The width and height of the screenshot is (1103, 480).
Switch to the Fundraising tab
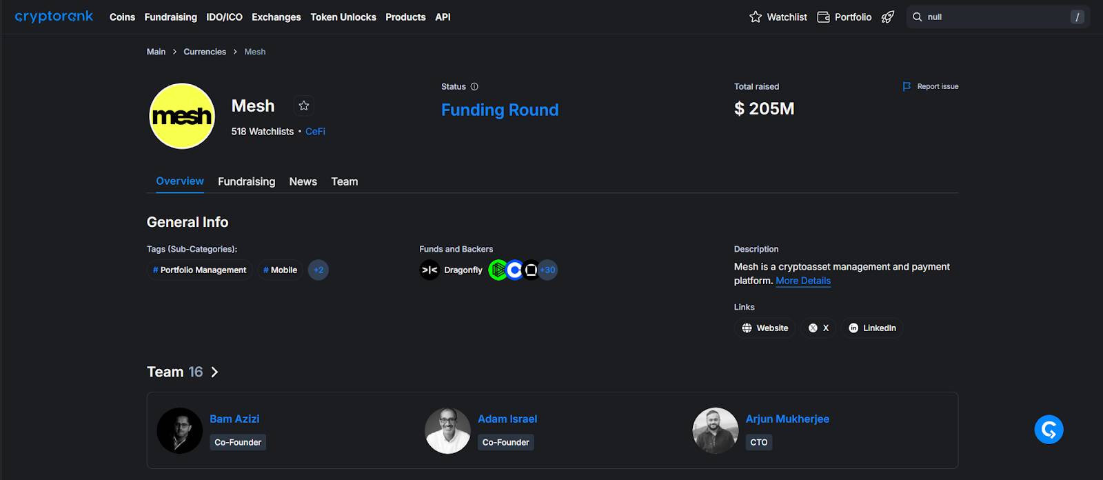tap(246, 182)
